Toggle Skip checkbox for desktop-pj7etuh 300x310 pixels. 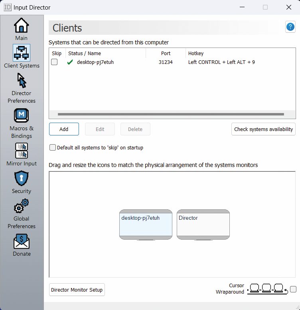point(54,62)
